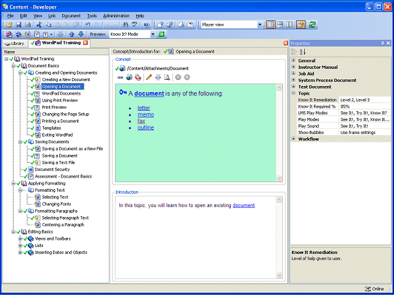Expand the Job Aid category
Viewport: 394px width, 295px height.
click(x=293, y=74)
